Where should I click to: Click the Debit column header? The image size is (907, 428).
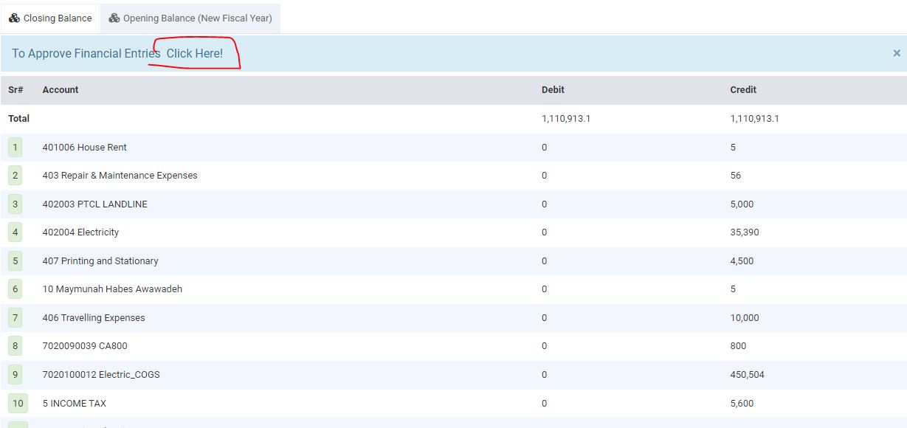(x=553, y=90)
